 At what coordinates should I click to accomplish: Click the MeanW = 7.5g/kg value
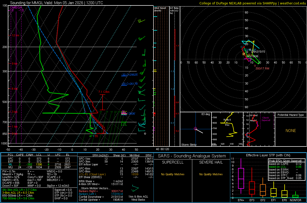click(12, 174)
